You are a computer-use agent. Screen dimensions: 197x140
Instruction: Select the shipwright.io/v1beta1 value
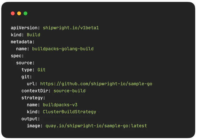pyautogui.click(x=71, y=28)
